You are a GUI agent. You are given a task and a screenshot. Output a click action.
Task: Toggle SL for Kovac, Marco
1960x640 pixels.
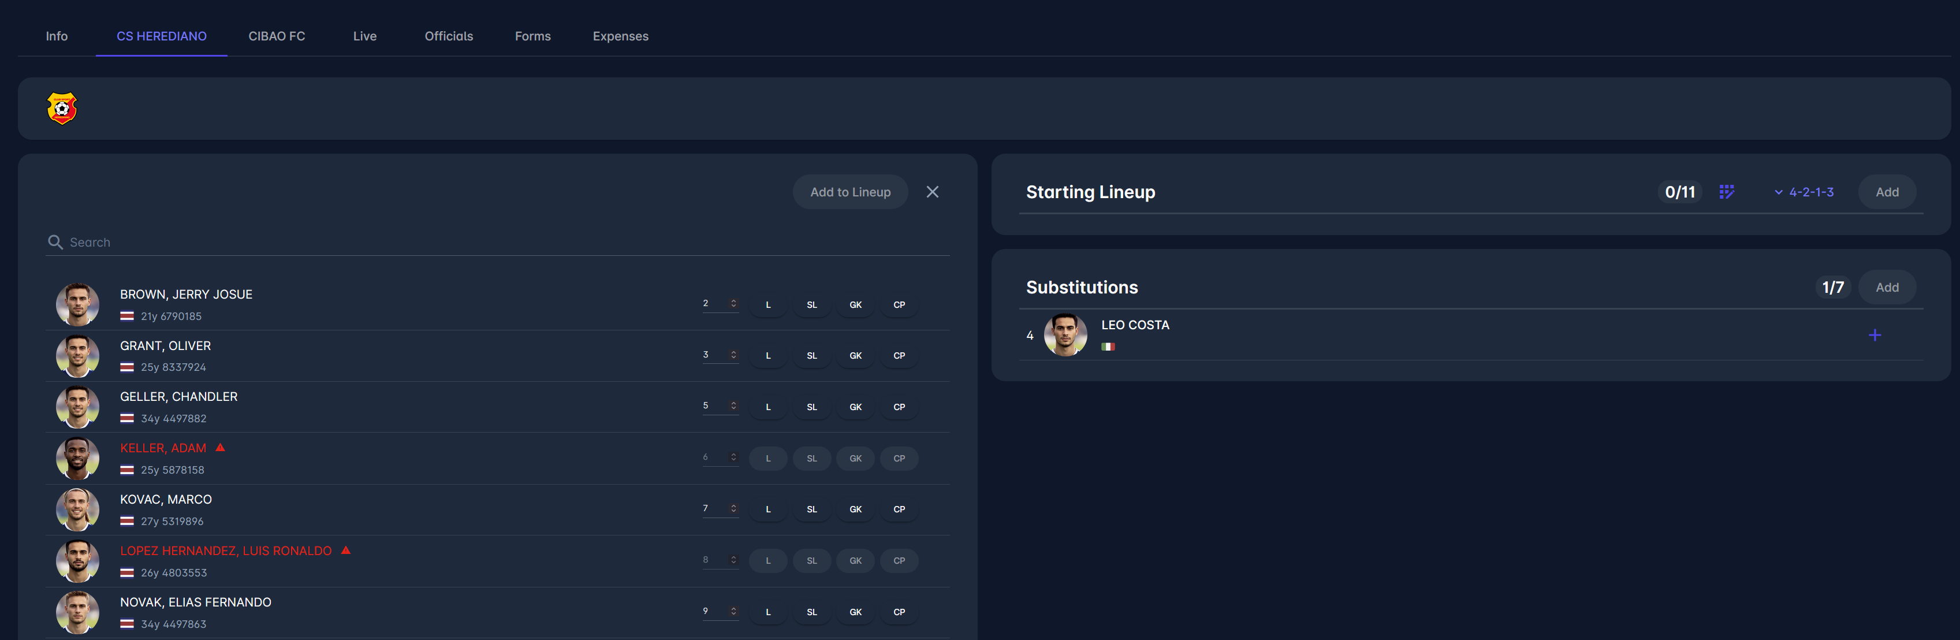point(812,509)
